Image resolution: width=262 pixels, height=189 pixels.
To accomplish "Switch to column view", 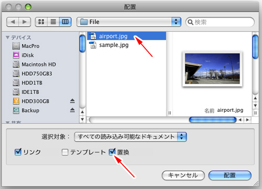I will 65,22.
